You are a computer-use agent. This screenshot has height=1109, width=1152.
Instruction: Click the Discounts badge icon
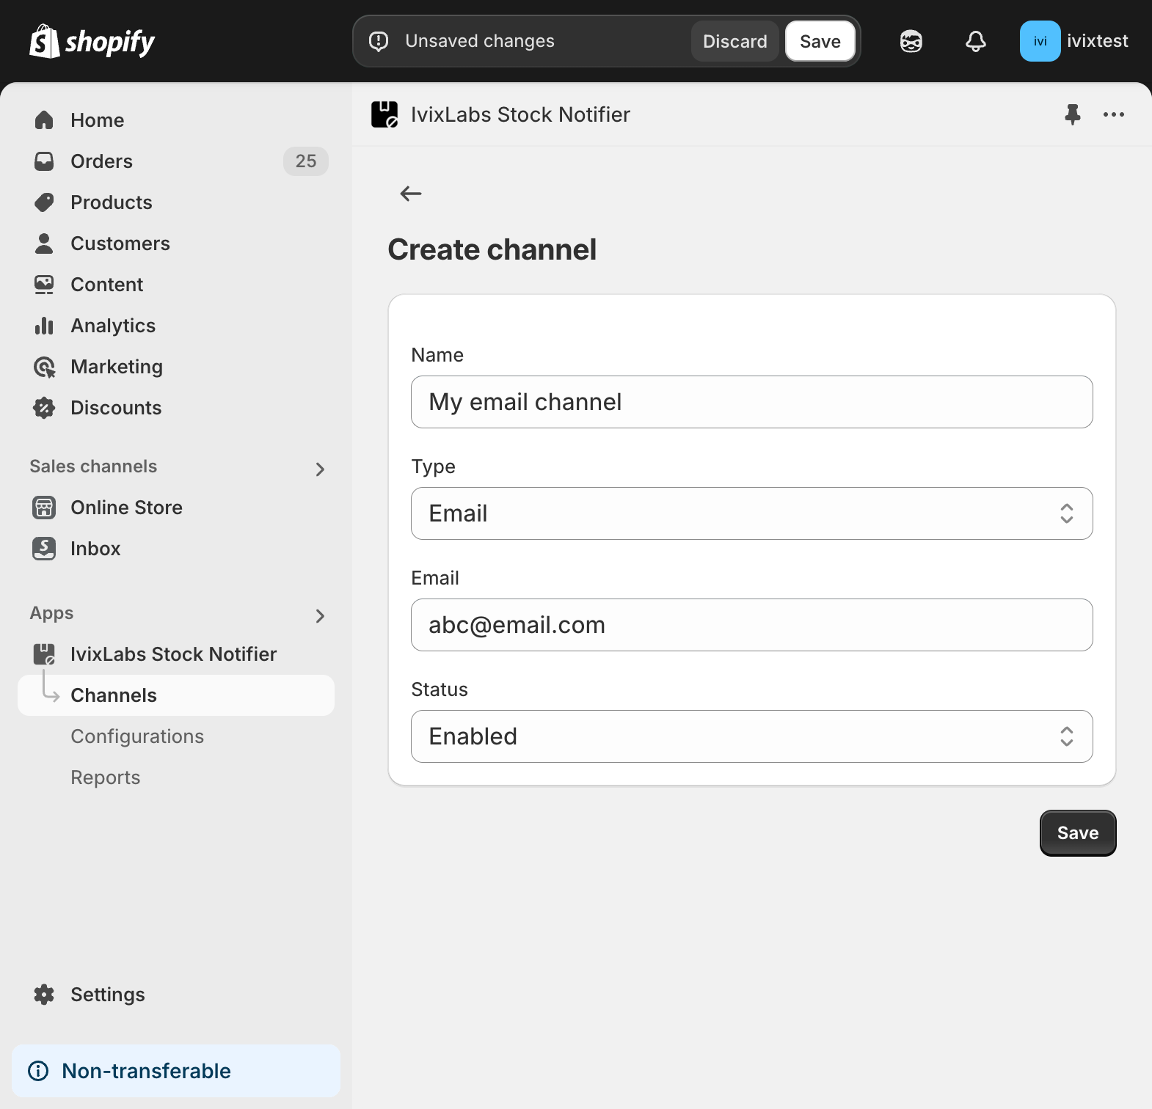pos(44,408)
